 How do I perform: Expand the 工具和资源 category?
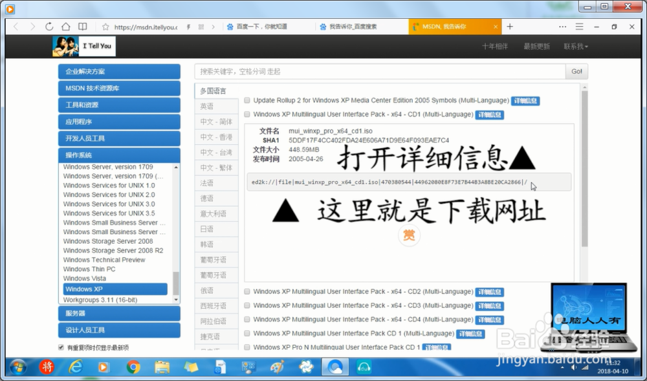119,105
